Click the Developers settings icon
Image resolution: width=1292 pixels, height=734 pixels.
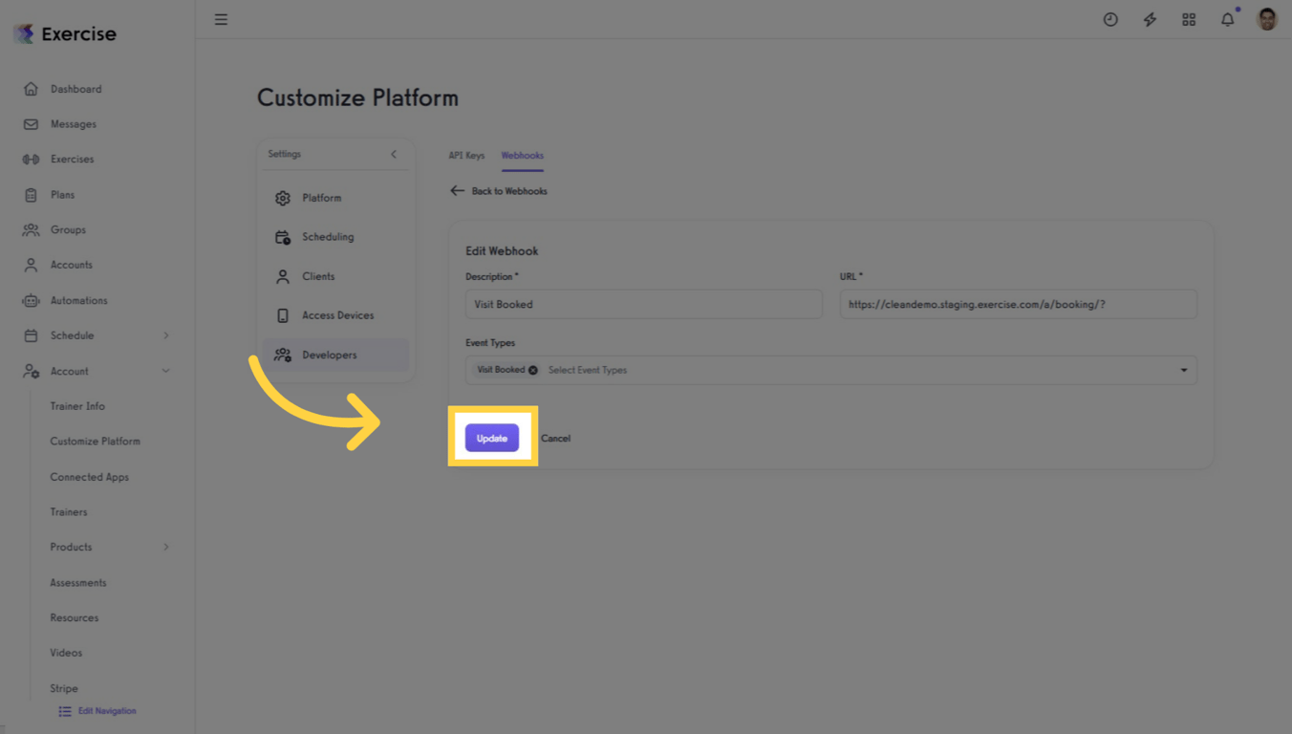283,354
